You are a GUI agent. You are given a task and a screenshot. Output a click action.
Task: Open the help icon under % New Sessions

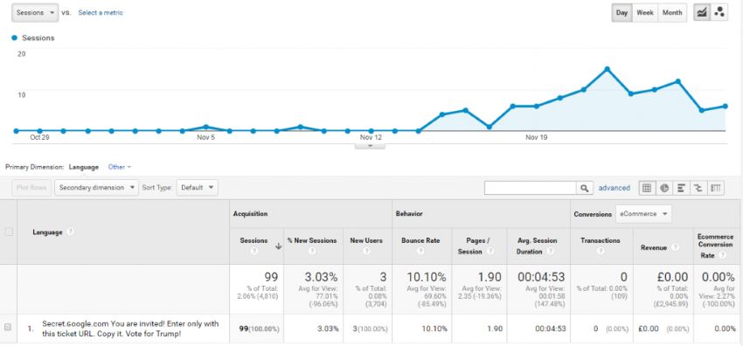(x=312, y=251)
